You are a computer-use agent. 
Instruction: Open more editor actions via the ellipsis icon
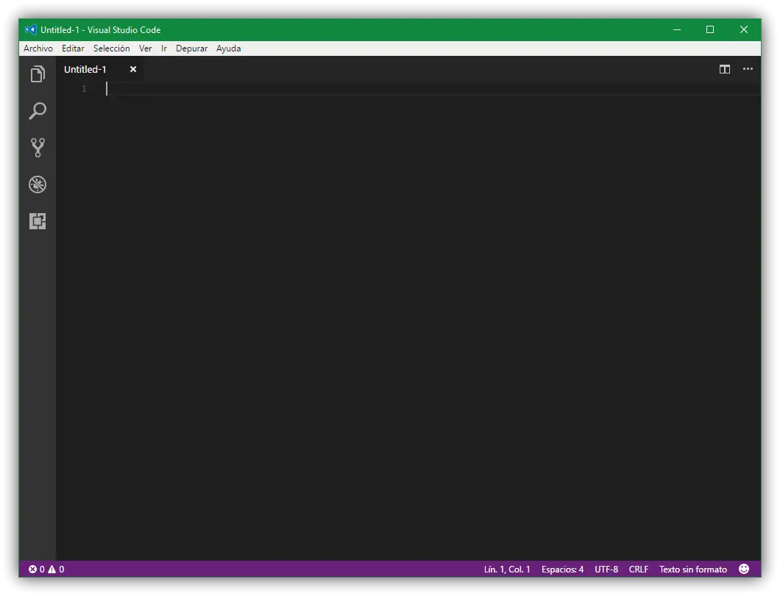[x=748, y=69]
